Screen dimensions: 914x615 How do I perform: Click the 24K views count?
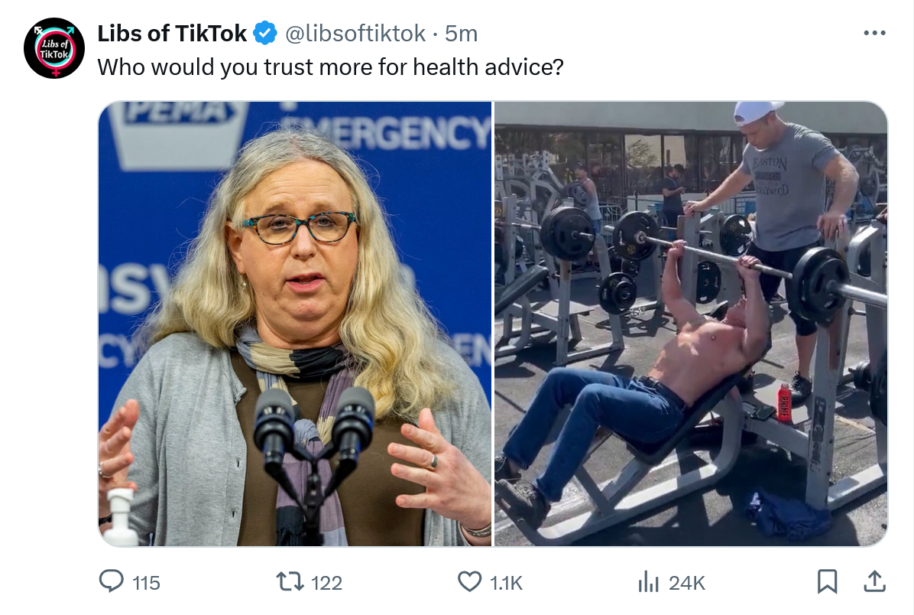click(x=687, y=583)
